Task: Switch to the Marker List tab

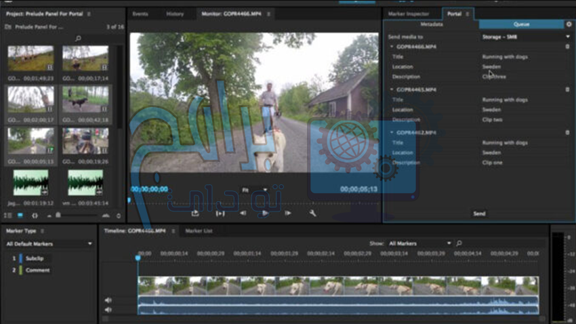Action: [x=199, y=231]
